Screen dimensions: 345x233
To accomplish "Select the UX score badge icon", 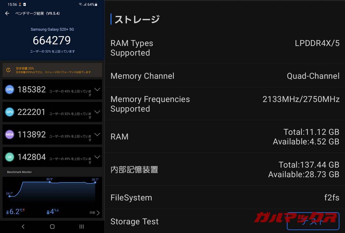I will (x=9, y=157).
